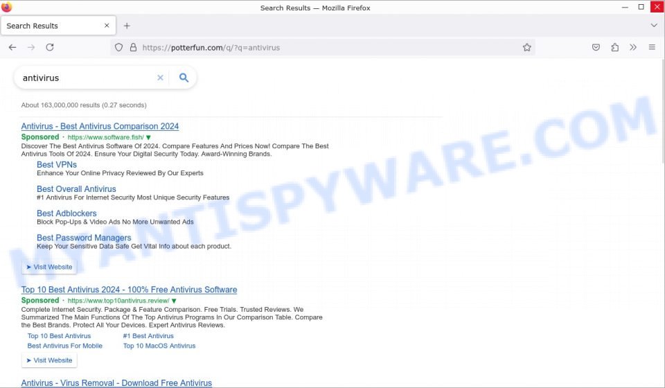Click the URL address bar
This screenshot has height=388, width=665.
(323, 48)
